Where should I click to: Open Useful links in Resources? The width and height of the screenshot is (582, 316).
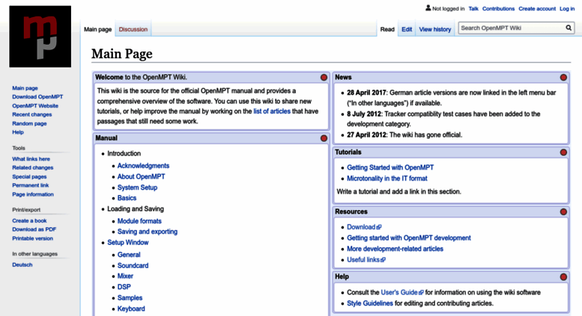[x=363, y=260]
